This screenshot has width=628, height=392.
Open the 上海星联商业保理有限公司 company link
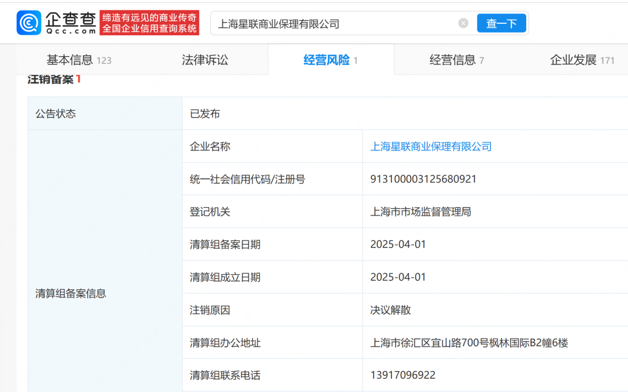pyautogui.click(x=431, y=146)
